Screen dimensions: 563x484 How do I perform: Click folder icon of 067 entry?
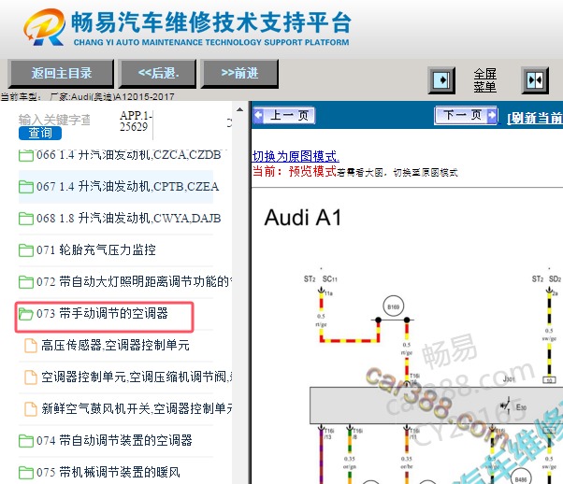(26, 187)
